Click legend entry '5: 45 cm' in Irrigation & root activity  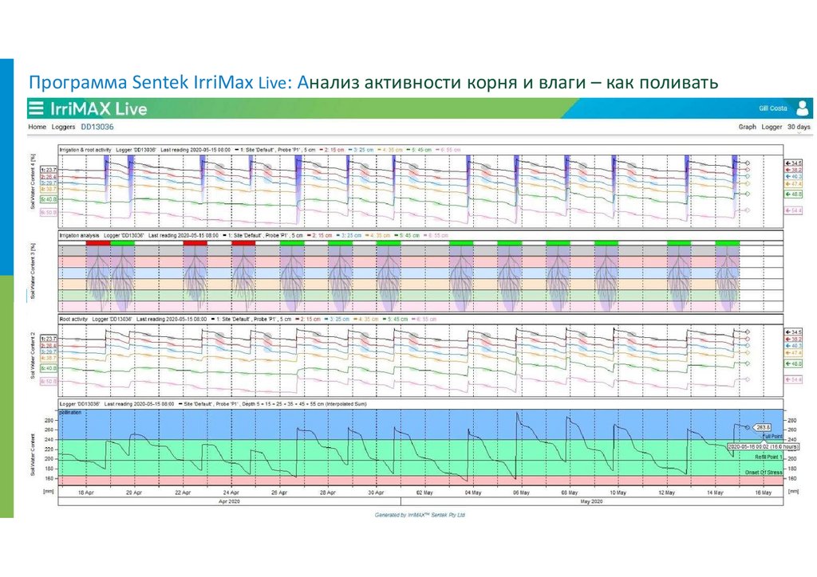pyautogui.click(x=420, y=150)
